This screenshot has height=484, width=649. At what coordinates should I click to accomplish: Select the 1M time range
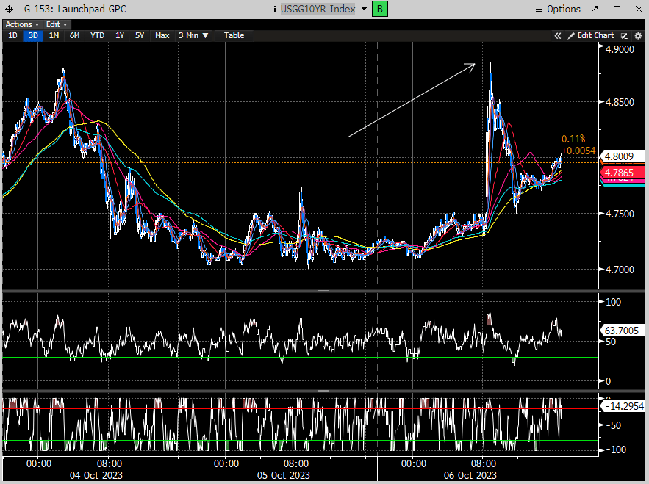tap(54, 35)
